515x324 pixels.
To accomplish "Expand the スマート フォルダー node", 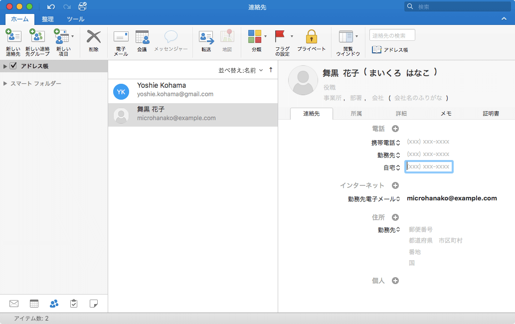I will [x=5, y=83].
